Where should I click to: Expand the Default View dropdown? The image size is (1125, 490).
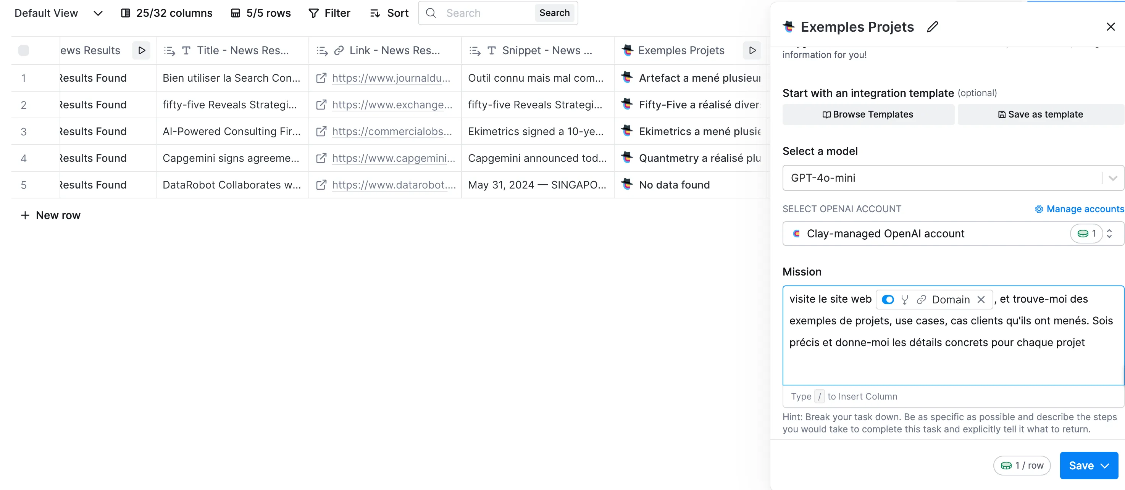[x=98, y=13]
